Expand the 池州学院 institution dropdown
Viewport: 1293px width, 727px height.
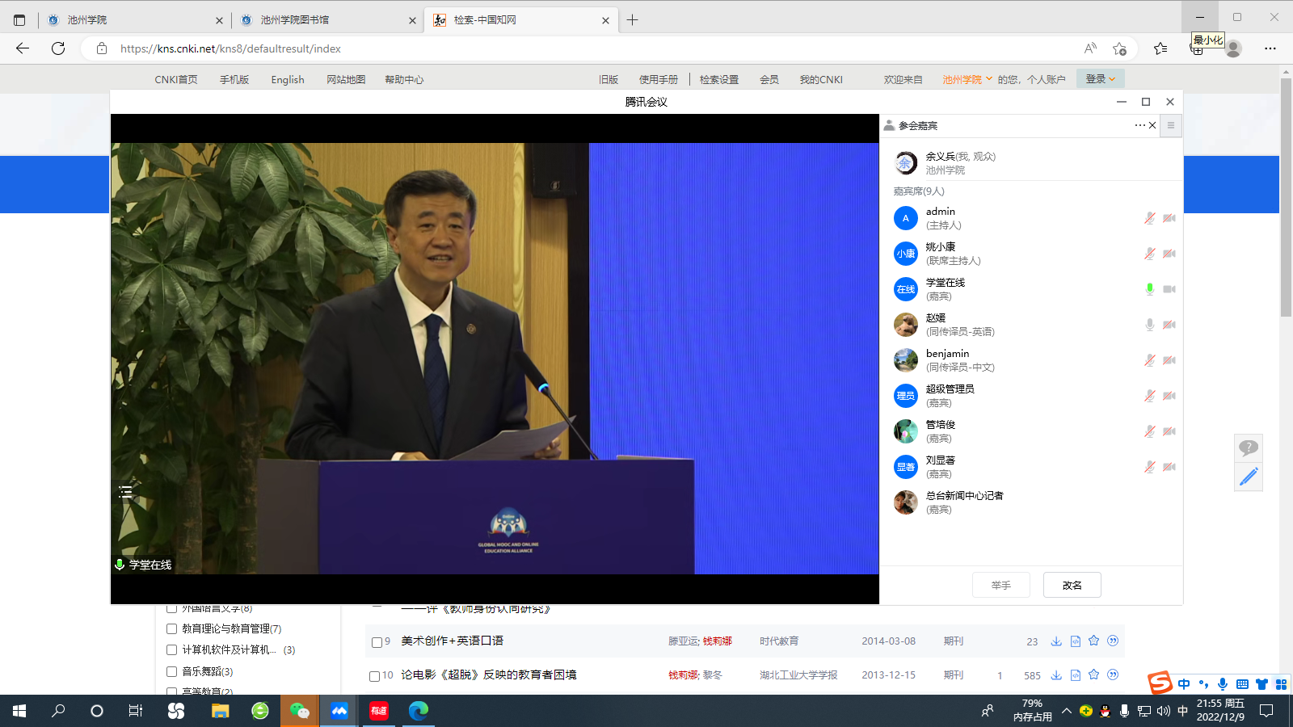point(967,79)
